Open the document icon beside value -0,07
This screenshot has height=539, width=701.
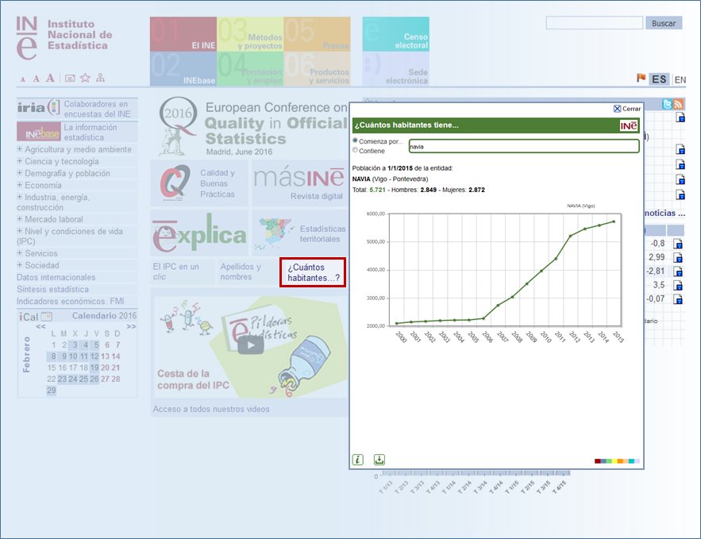pyautogui.click(x=678, y=299)
